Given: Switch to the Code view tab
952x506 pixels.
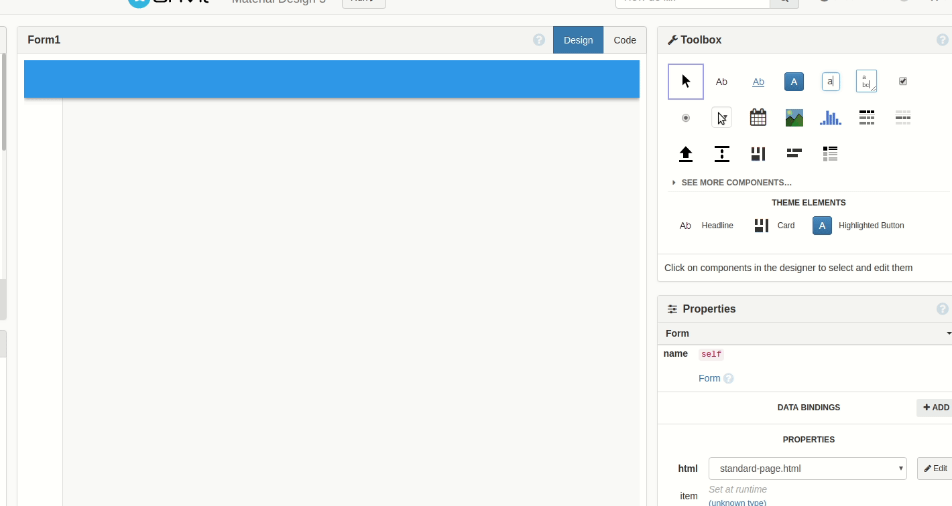Looking at the screenshot, I should pyautogui.click(x=624, y=40).
